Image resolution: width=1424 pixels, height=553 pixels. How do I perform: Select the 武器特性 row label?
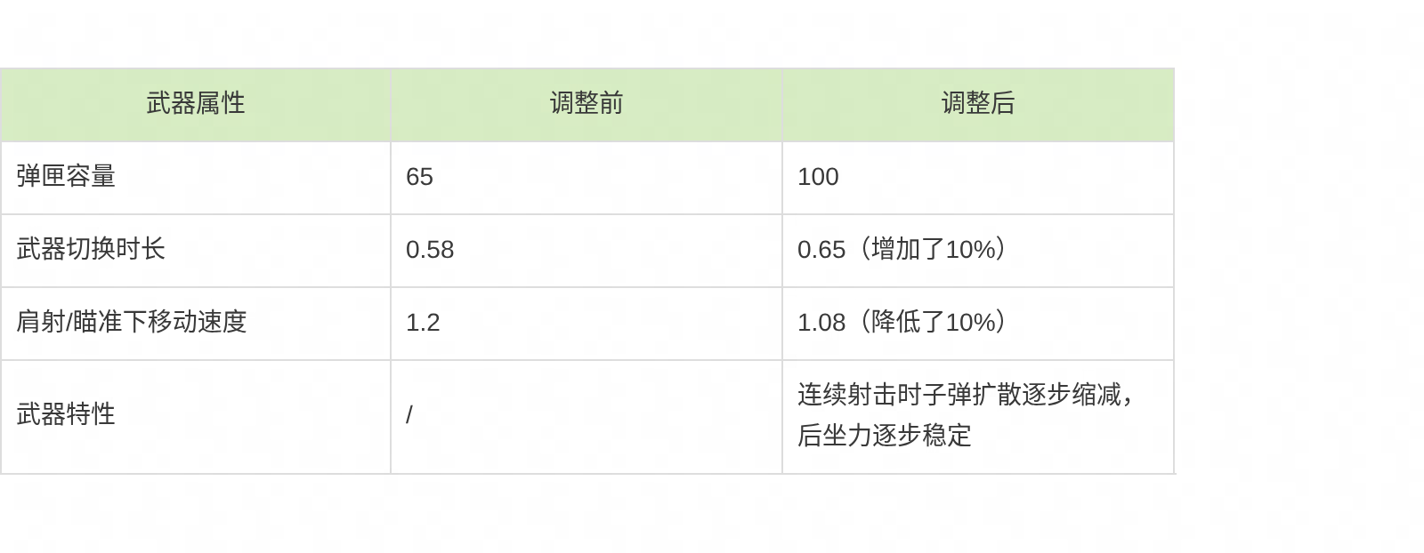(x=66, y=414)
